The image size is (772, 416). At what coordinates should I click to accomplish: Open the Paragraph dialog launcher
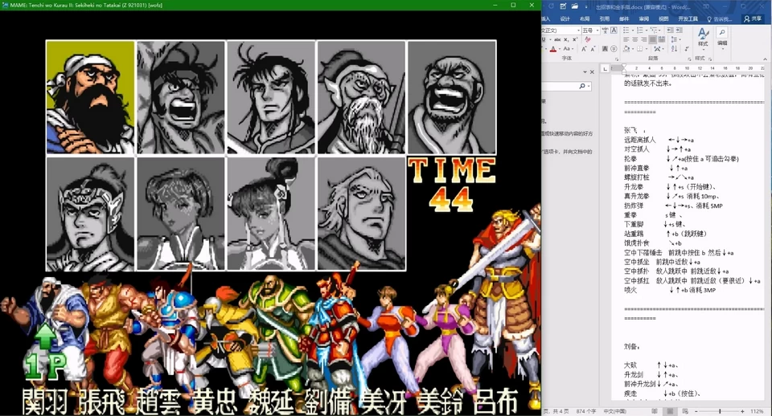click(x=689, y=59)
